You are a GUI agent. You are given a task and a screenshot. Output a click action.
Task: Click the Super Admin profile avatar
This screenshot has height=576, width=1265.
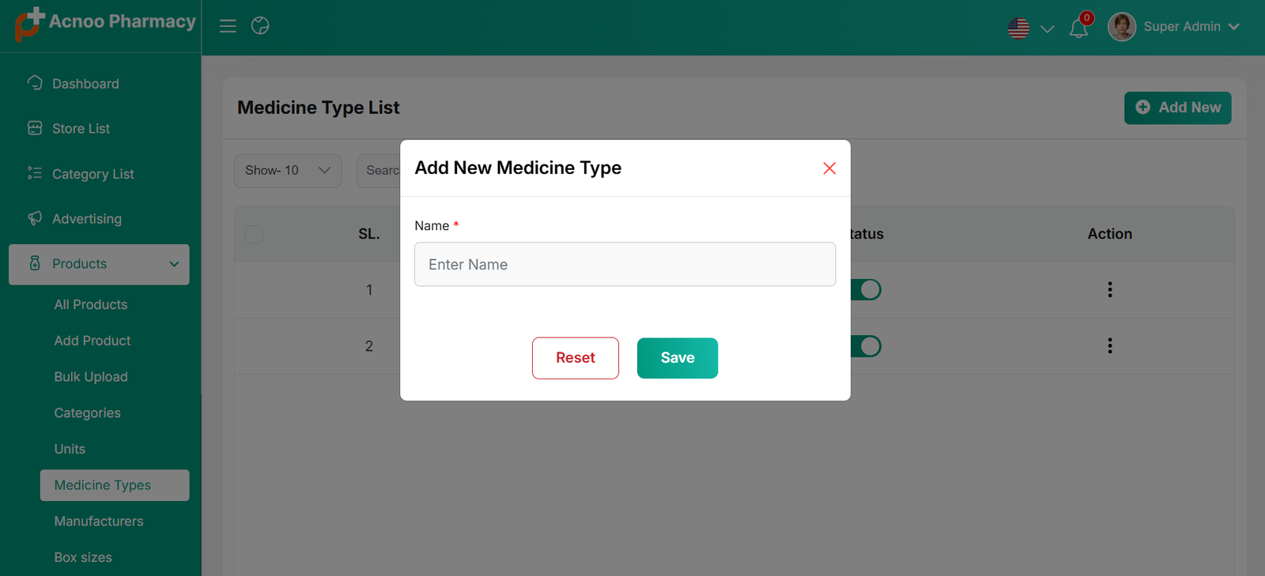[x=1121, y=27]
